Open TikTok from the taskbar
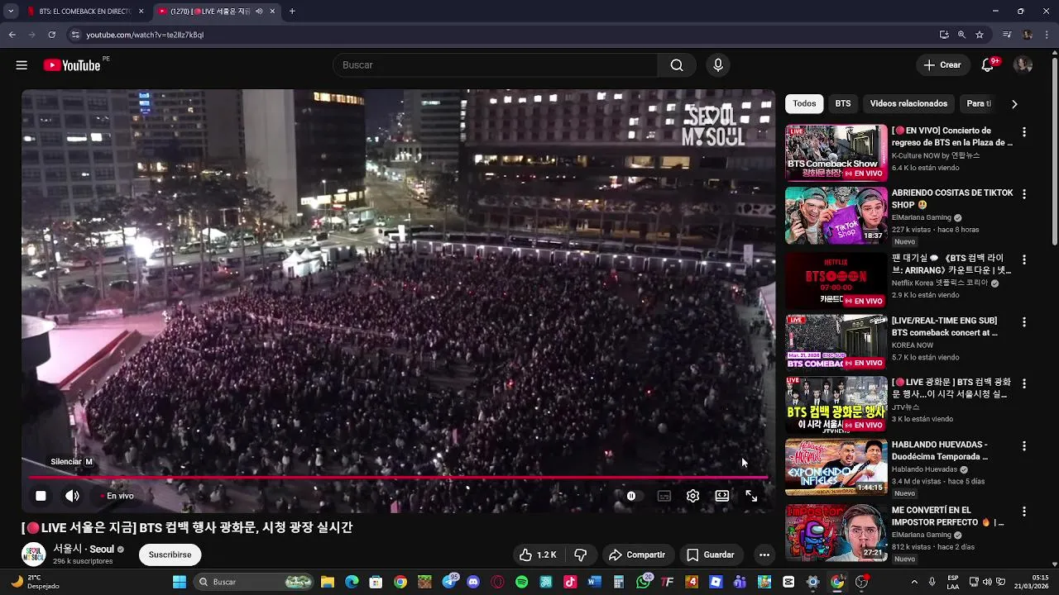1059x595 pixels. [570, 582]
